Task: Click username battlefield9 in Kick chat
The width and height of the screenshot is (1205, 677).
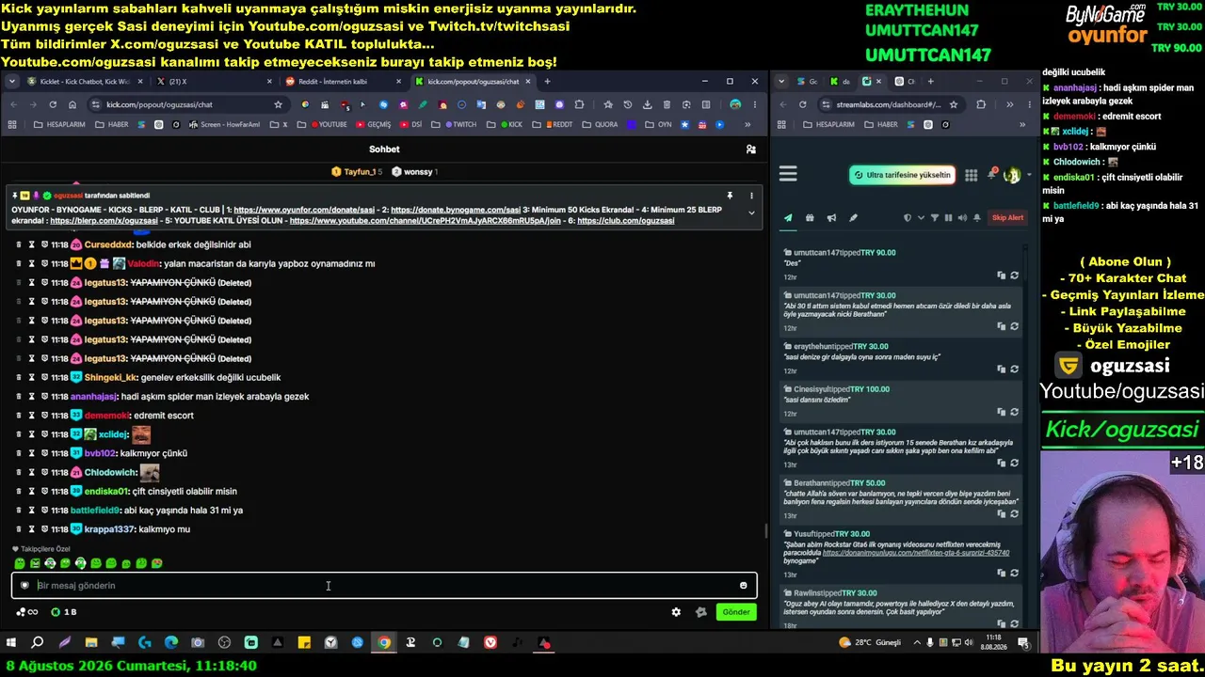Action: 95,511
